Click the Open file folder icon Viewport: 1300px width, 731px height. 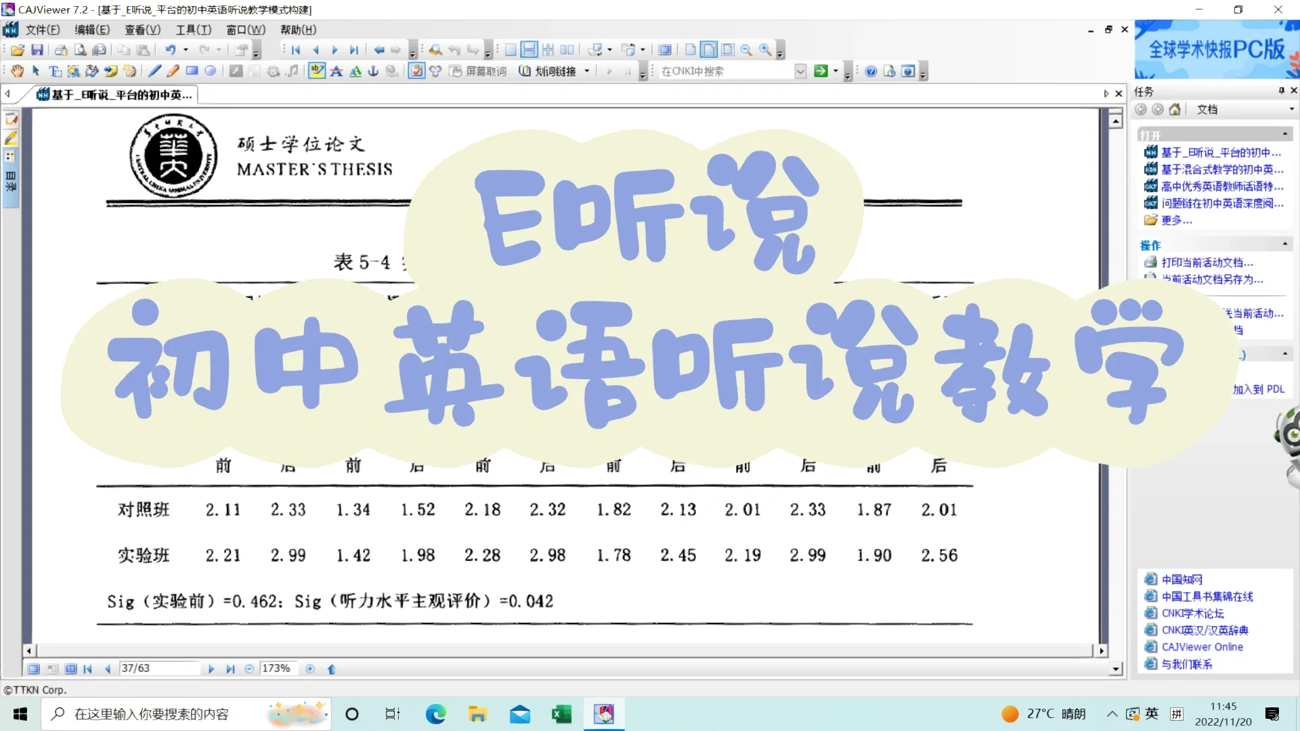point(18,50)
